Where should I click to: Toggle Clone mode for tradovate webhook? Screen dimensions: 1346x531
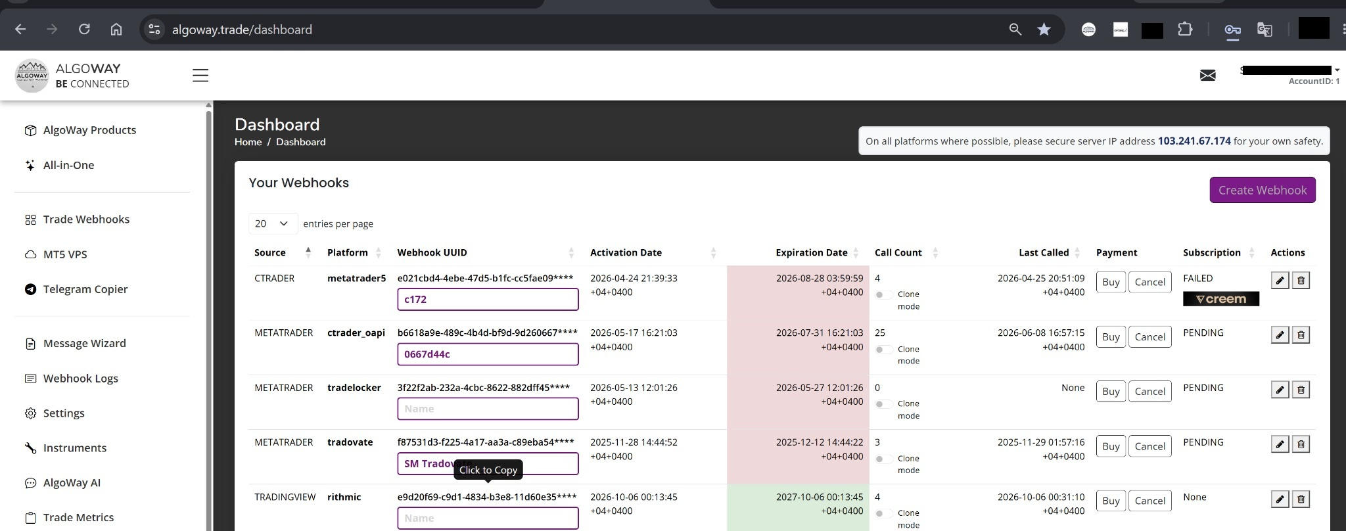click(883, 459)
